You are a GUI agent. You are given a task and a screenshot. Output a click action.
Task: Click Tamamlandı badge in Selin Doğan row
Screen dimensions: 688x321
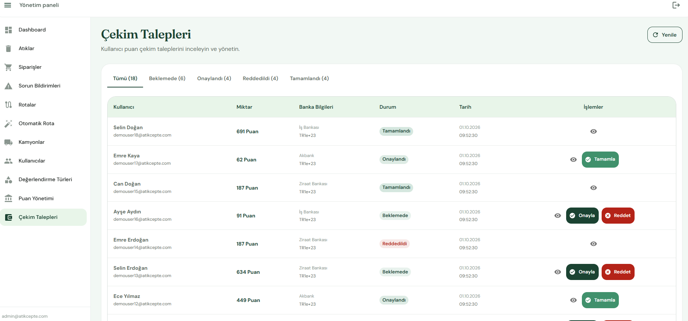[x=396, y=131]
